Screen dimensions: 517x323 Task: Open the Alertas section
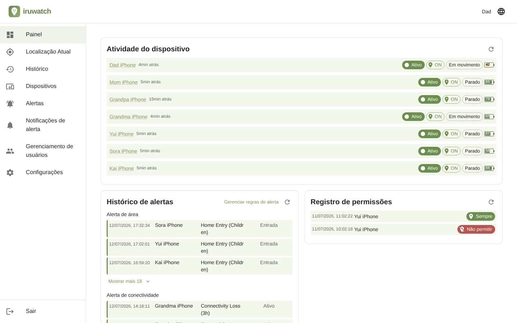coord(43,104)
